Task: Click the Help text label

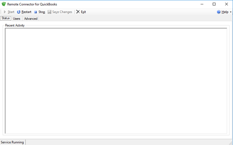Action: click(x=225, y=12)
